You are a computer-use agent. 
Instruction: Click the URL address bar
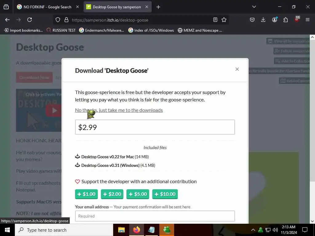click(x=141, y=20)
